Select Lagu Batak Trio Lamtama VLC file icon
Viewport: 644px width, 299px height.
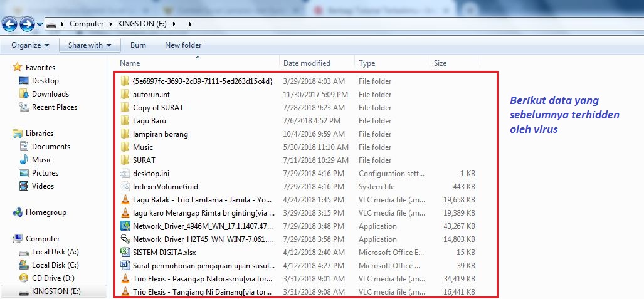[125, 200]
